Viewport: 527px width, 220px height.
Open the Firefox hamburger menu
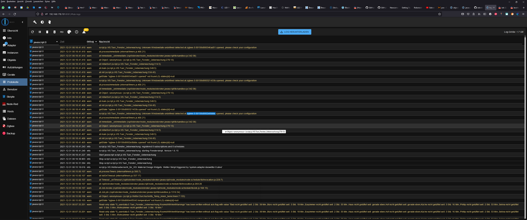(x=523, y=14)
